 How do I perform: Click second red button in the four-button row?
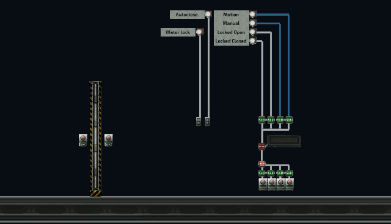pos(272,184)
